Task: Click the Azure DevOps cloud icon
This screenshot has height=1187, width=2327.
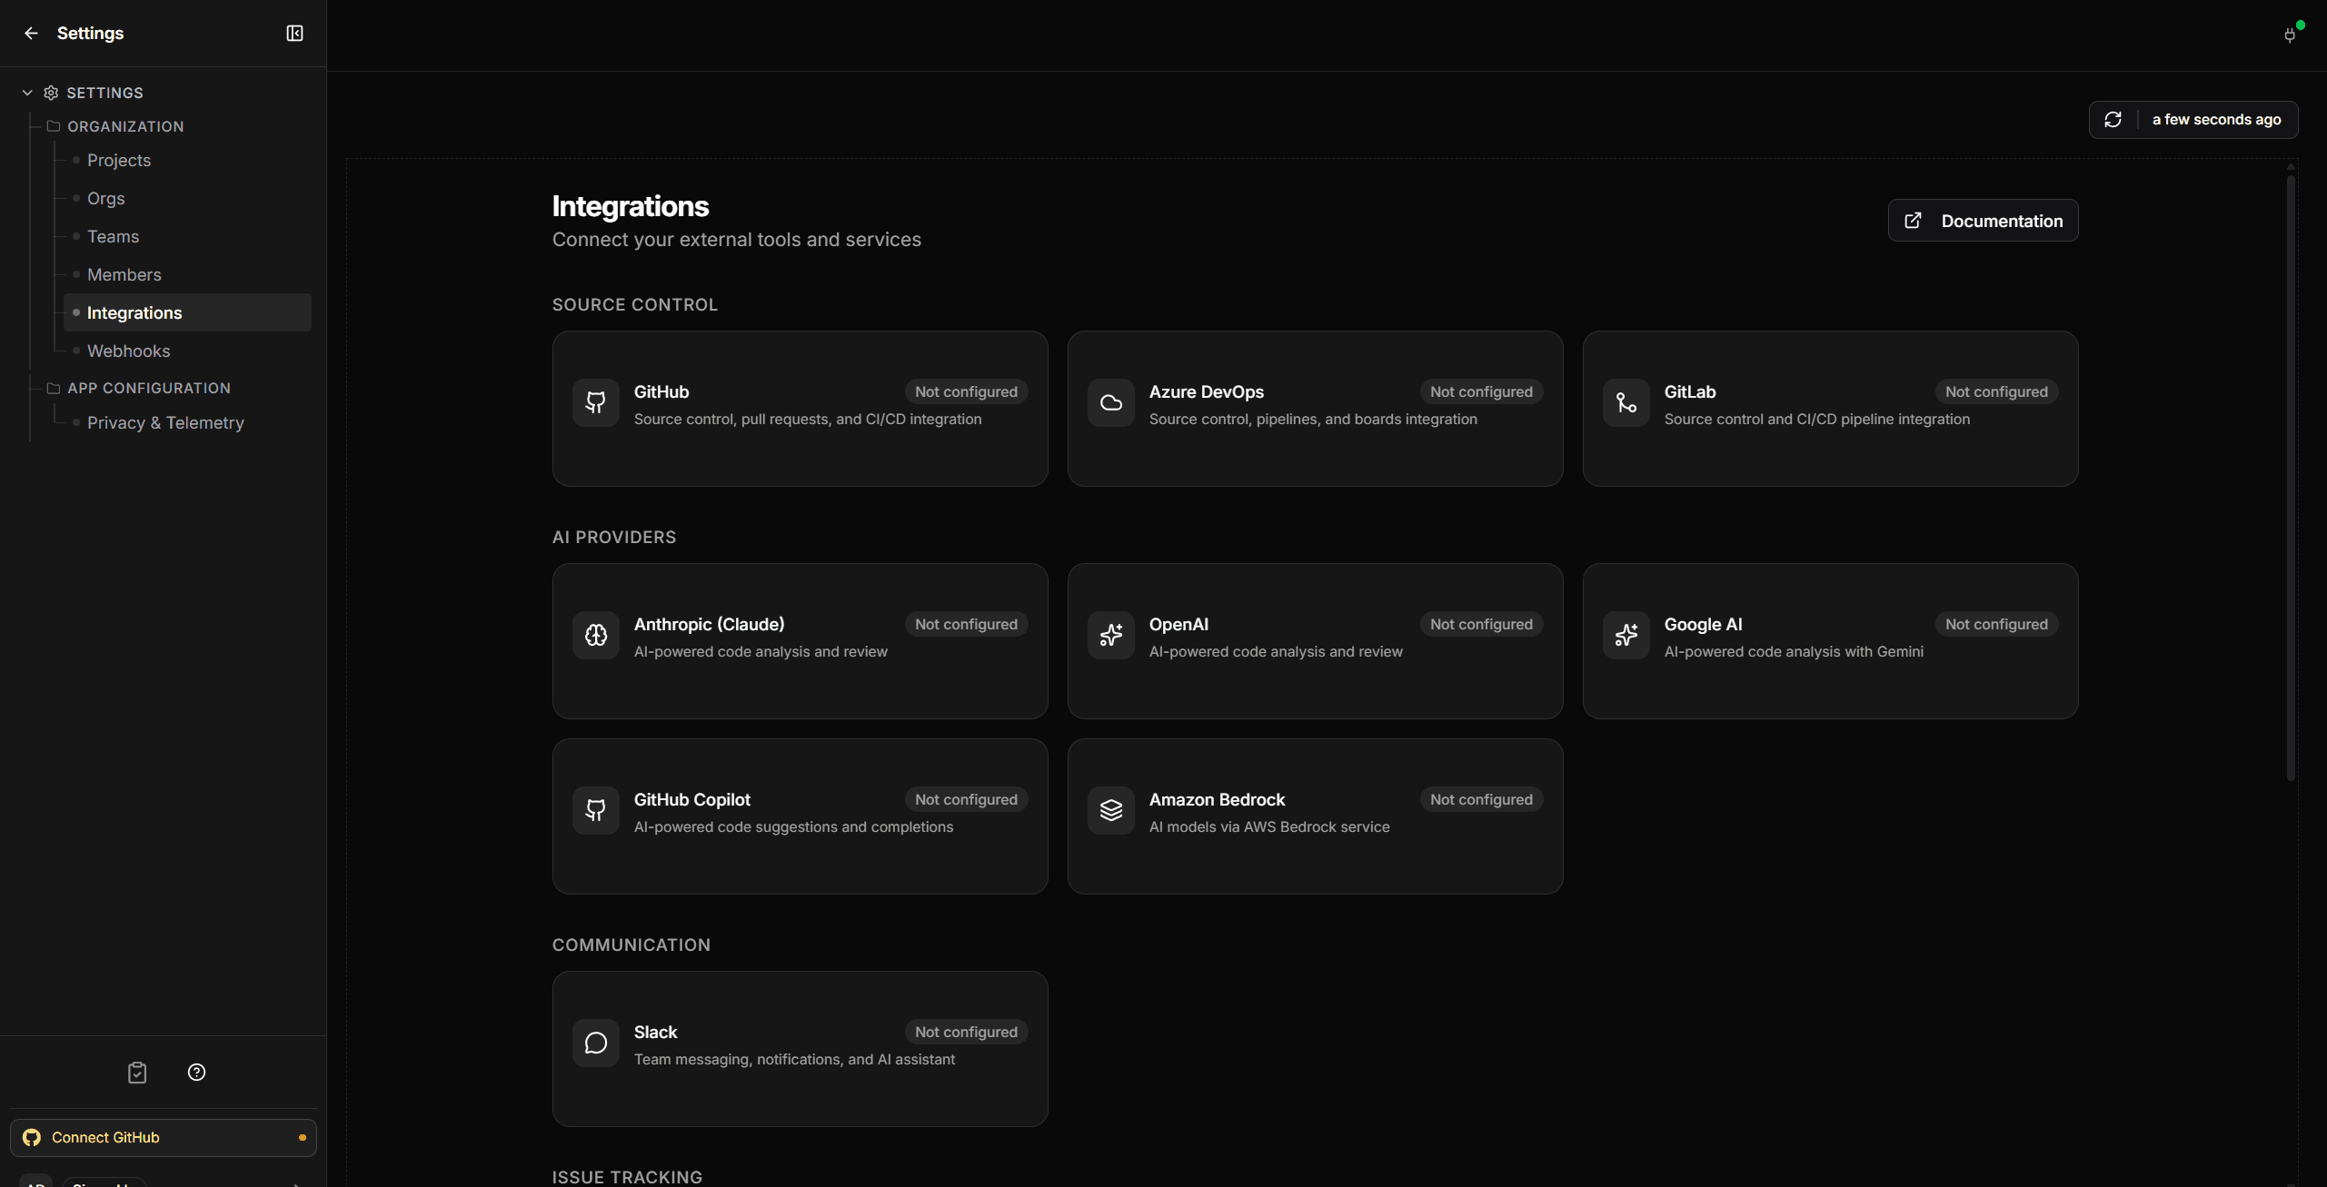Action: point(1110,402)
